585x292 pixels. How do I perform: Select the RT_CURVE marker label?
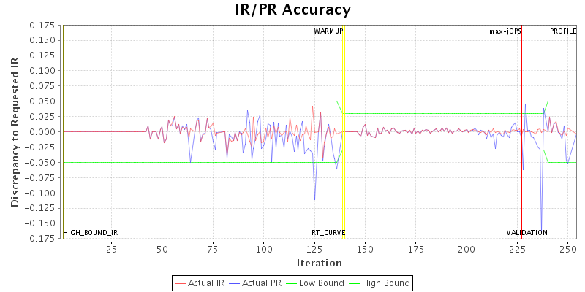point(329,233)
